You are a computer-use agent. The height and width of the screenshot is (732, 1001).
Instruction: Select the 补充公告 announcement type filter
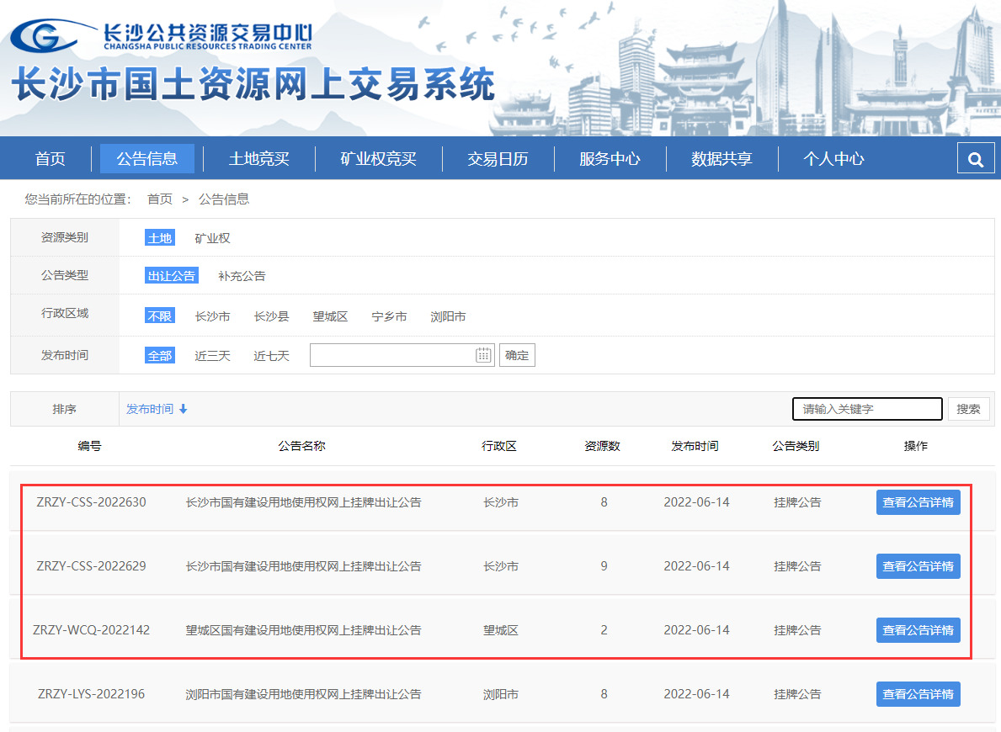point(242,276)
